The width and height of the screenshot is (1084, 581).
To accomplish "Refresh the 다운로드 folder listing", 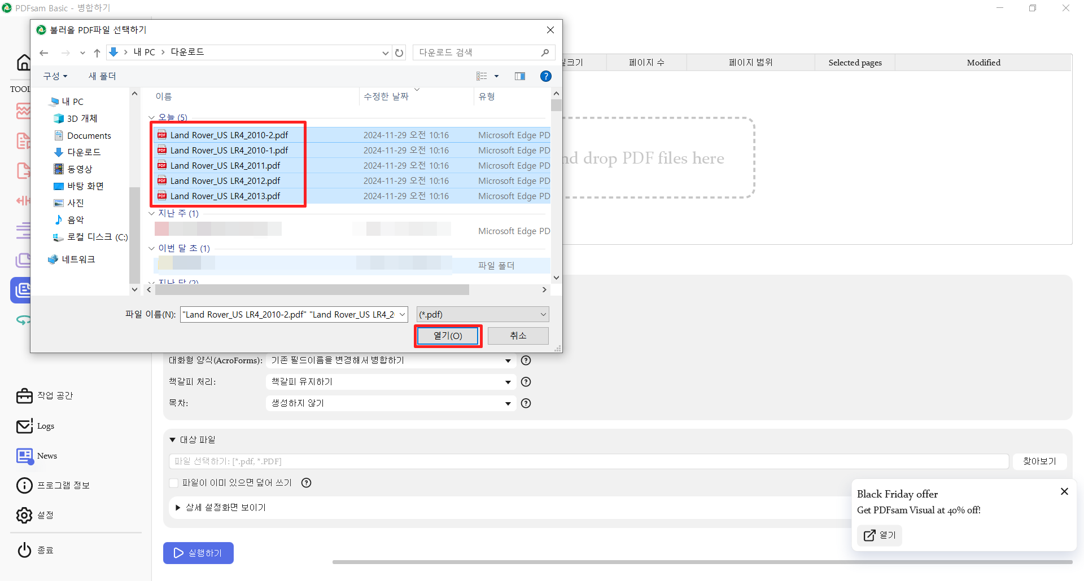I will pyautogui.click(x=399, y=52).
